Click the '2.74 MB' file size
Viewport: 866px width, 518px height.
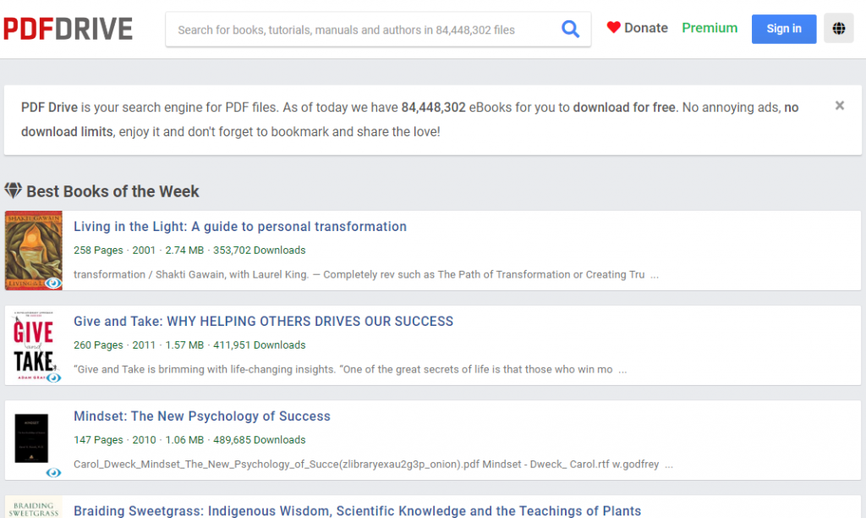(184, 251)
